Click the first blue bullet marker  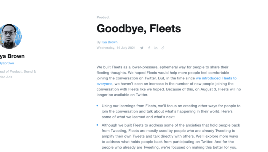98,105
